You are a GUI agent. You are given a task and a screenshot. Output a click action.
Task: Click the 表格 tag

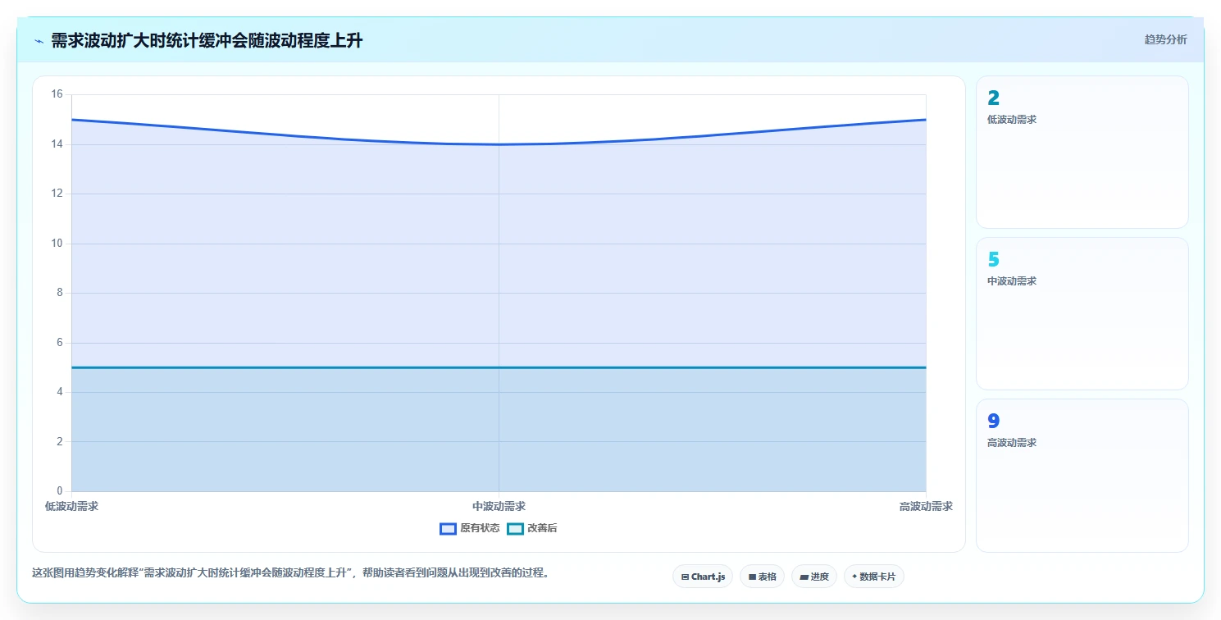coord(762,577)
